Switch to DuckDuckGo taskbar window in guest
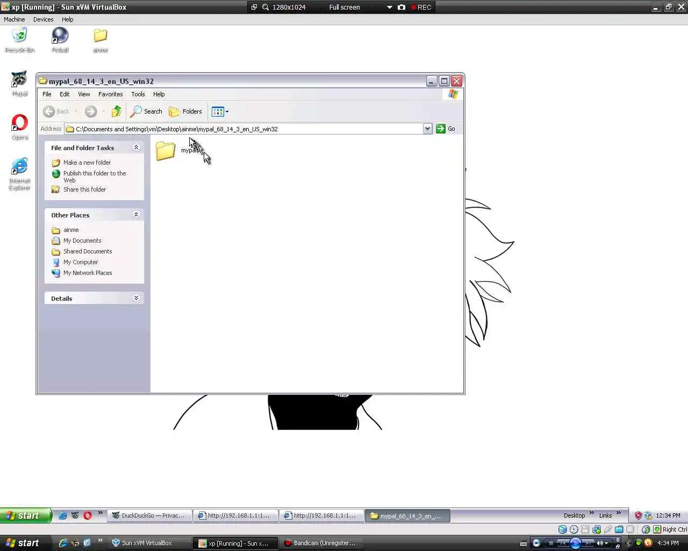The height and width of the screenshot is (551, 688). [x=149, y=515]
